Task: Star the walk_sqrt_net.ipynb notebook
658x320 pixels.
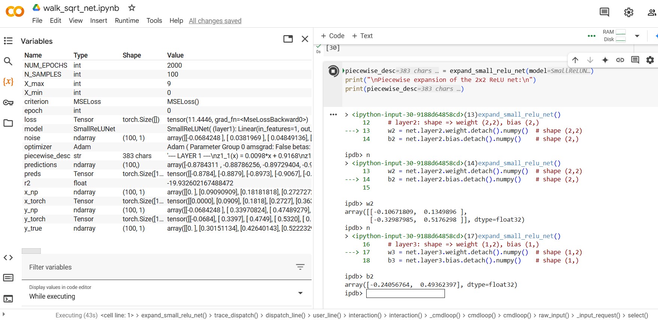Action: pos(132,7)
